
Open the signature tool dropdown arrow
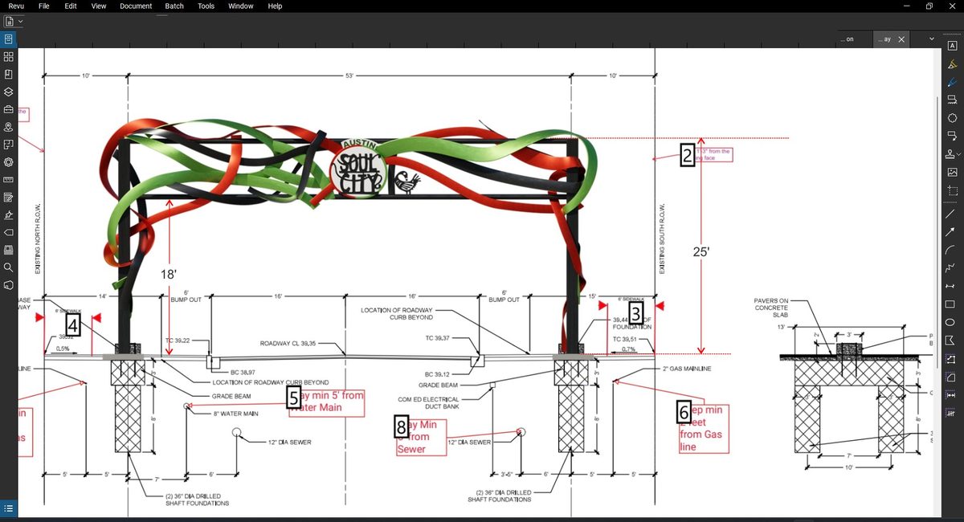(959, 154)
